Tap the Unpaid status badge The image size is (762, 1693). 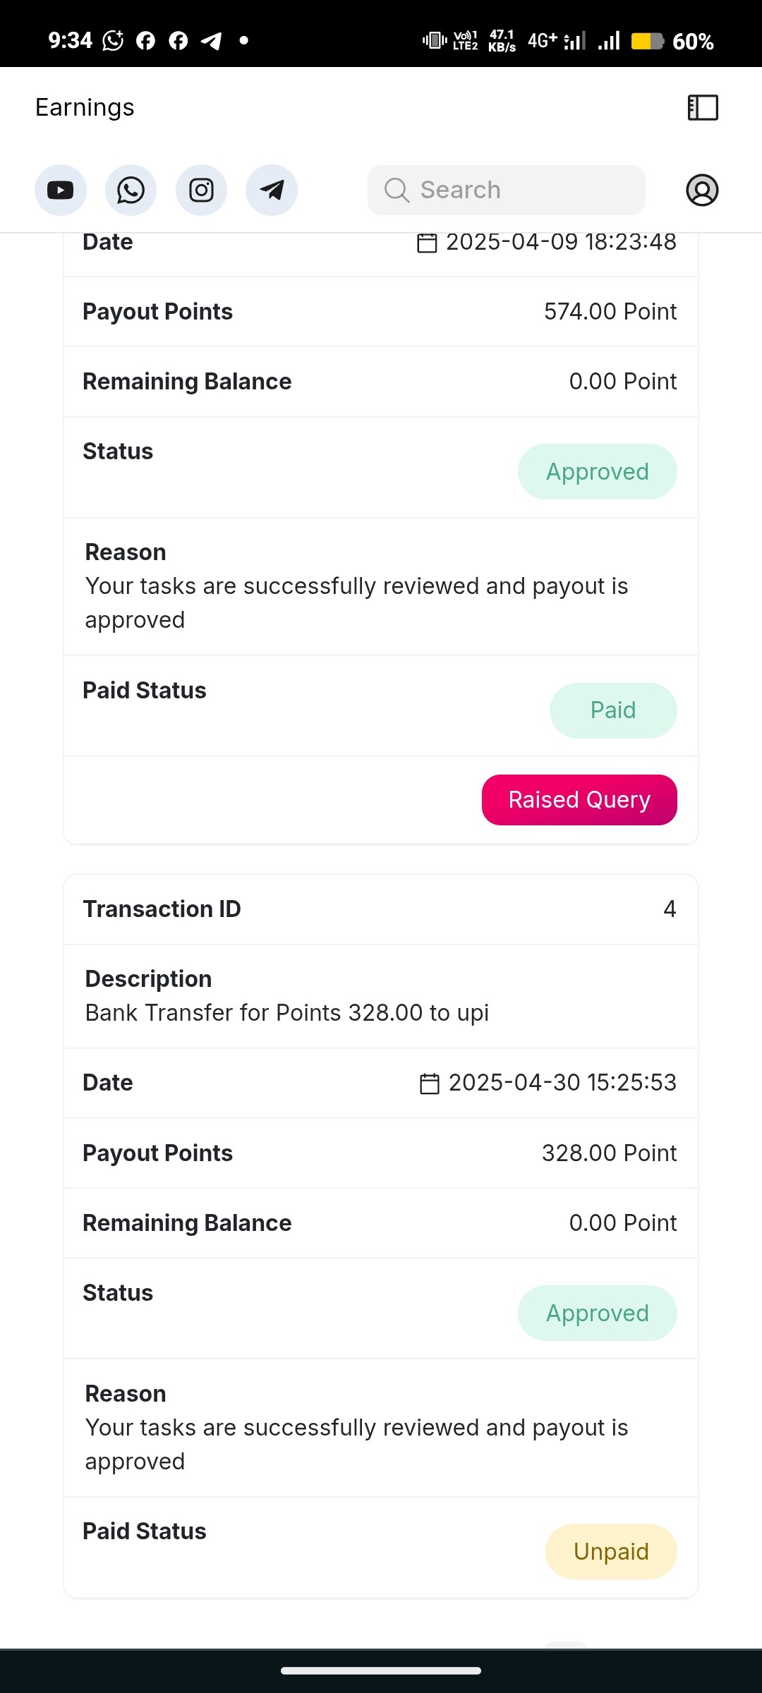[611, 1552]
